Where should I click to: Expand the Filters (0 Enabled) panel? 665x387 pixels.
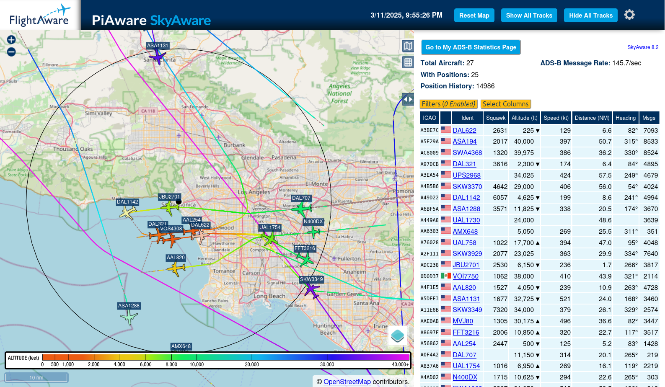click(449, 104)
